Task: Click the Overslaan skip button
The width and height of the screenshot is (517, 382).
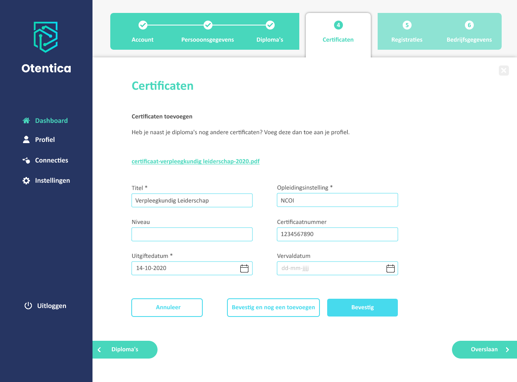Action: [484, 350]
